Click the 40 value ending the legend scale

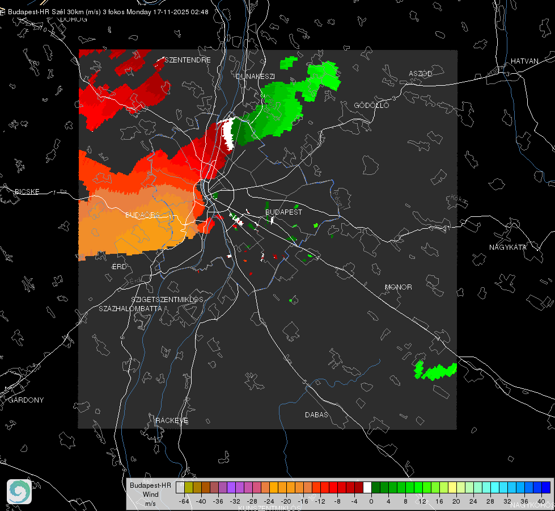[541, 501]
